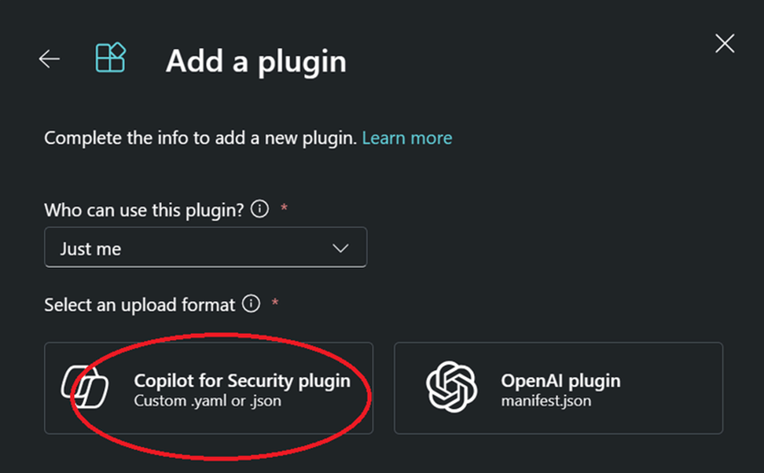Open the Learn more link
Screen dimensions: 764x473
[x=407, y=137]
